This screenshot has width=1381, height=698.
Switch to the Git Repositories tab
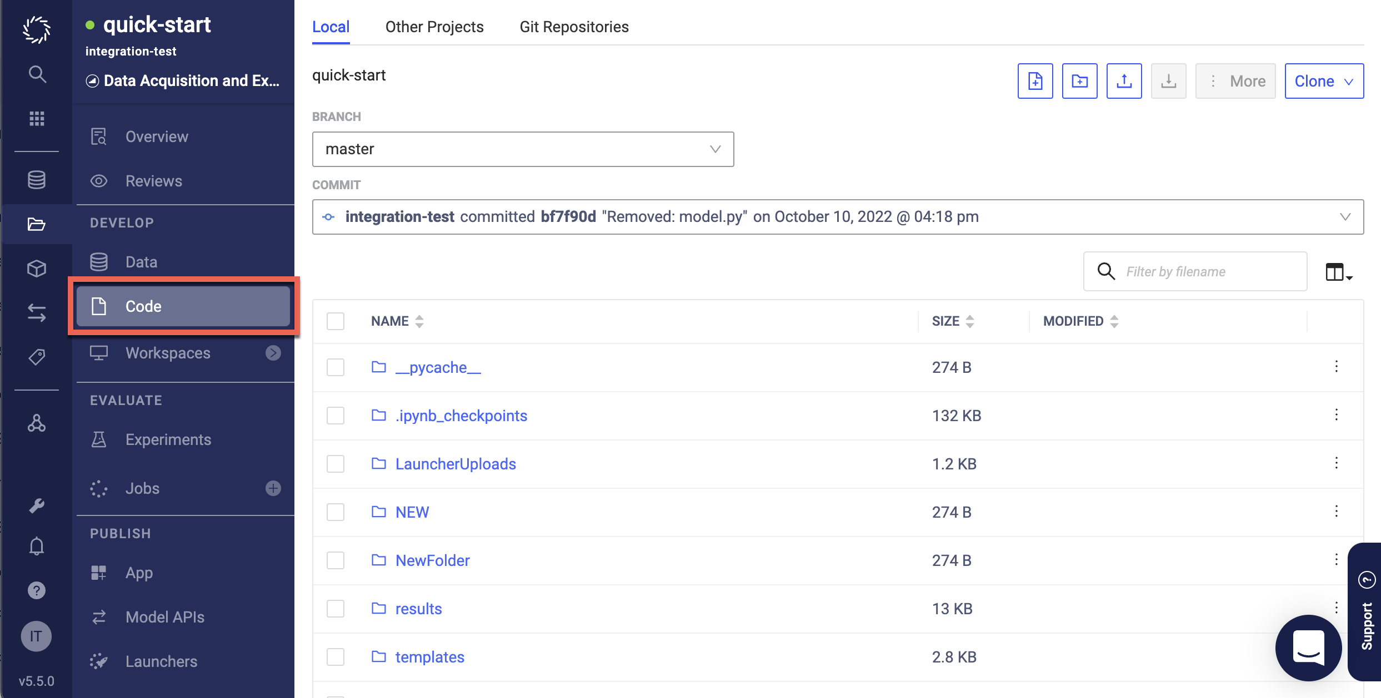click(x=574, y=26)
